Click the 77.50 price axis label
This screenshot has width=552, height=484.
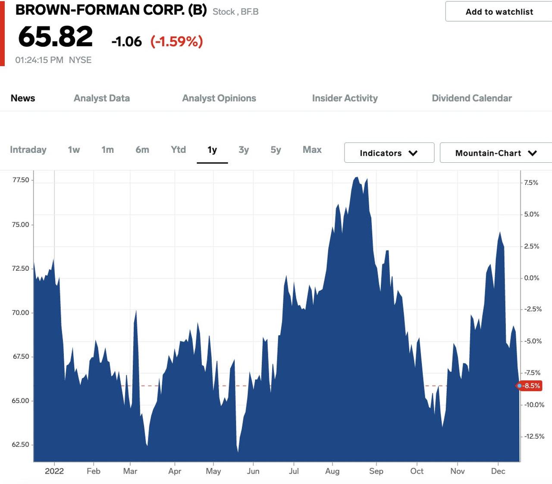[x=21, y=180]
